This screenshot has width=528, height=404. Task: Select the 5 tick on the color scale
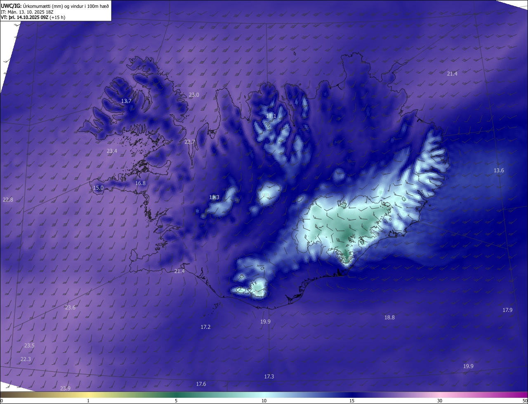coord(176,401)
